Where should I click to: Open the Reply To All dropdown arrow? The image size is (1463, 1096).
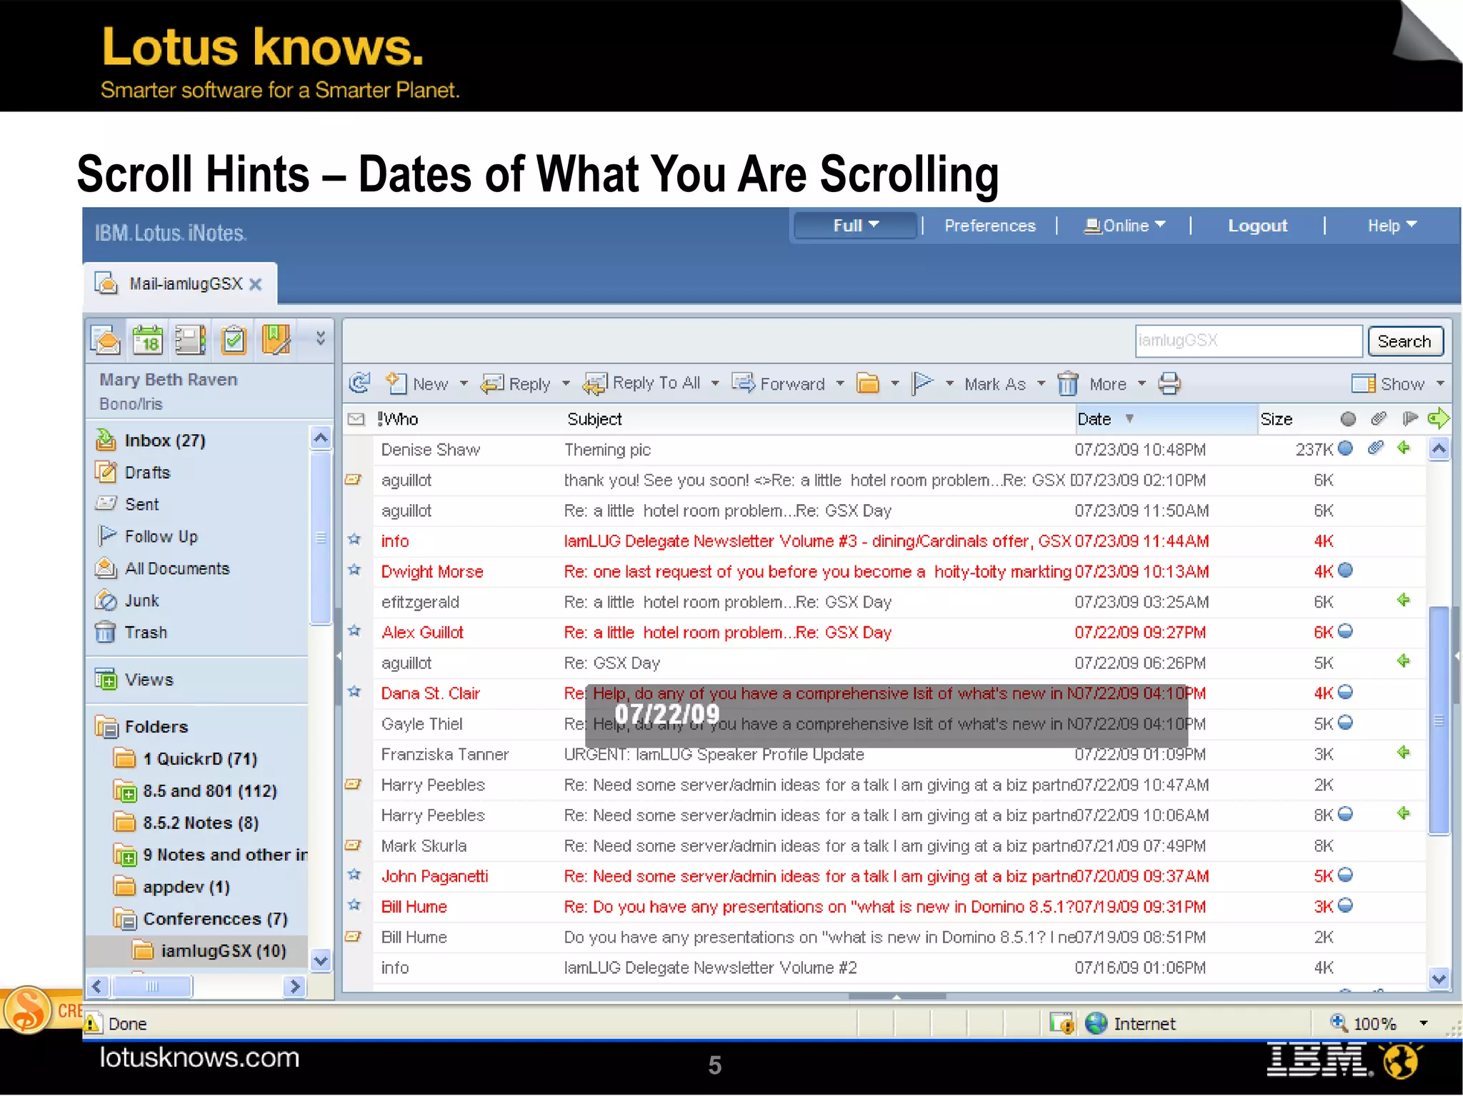click(715, 384)
